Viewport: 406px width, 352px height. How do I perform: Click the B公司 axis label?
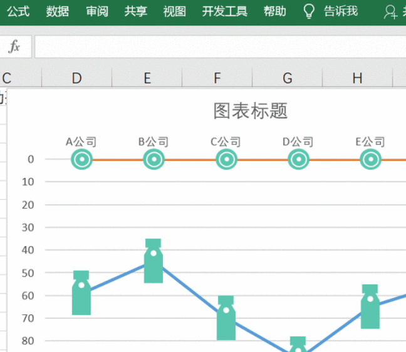click(x=154, y=142)
